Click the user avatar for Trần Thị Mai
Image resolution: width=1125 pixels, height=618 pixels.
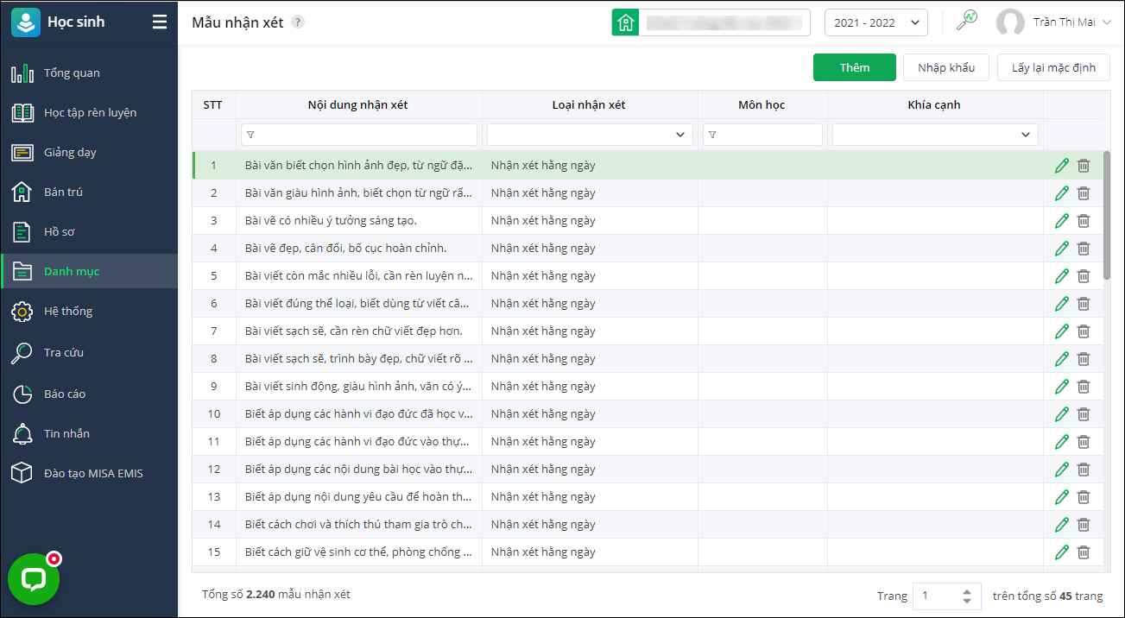pos(1010,22)
